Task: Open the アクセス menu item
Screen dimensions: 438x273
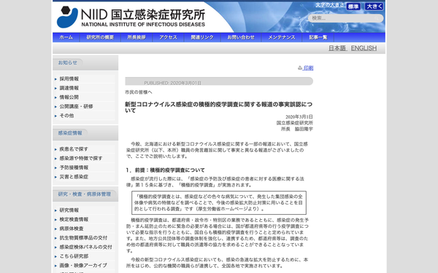Action: click(x=168, y=37)
